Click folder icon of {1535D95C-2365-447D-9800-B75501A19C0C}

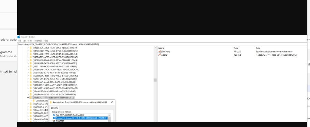tap(31, 76)
